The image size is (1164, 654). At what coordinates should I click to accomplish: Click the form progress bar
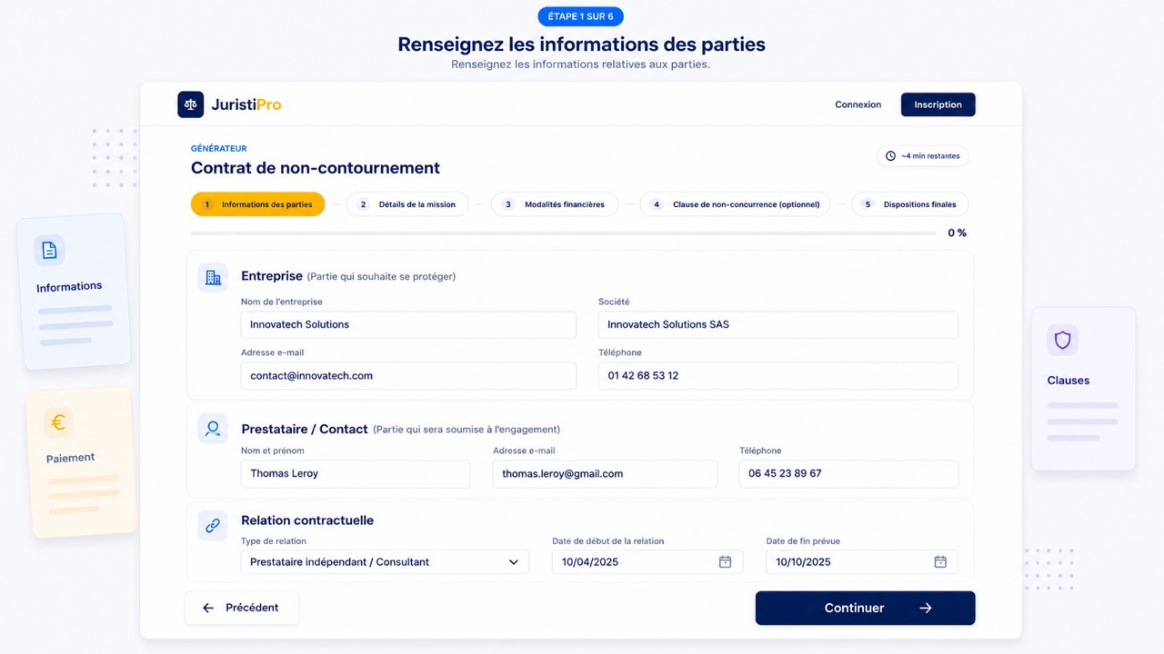(x=563, y=233)
